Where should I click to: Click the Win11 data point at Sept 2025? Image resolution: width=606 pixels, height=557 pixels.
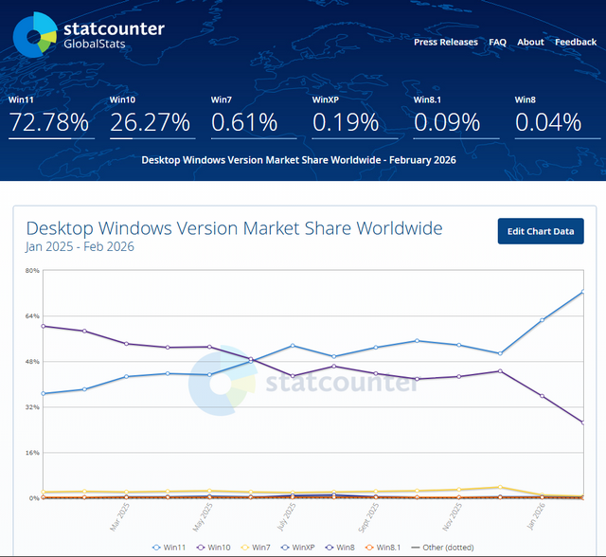pyautogui.click(x=376, y=348)
